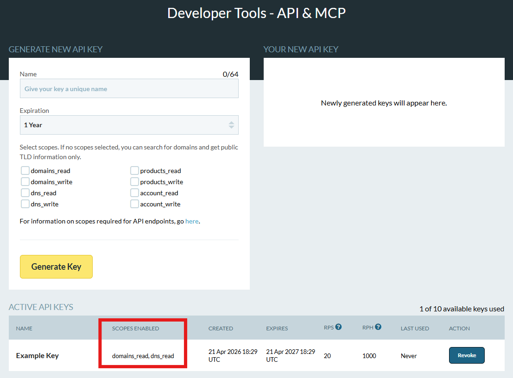Viewport: 513px width, 378px height.
Task: Click the EXPIRES column header
Action: point(277,328)
